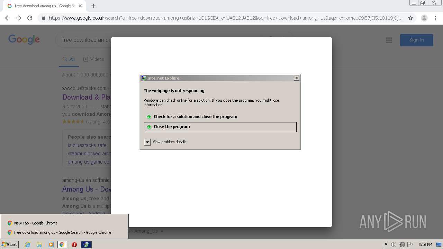The height and width of the screenshot is (249, 443).
Task: Click the address bar URL
Action: [x=225, y=18]
